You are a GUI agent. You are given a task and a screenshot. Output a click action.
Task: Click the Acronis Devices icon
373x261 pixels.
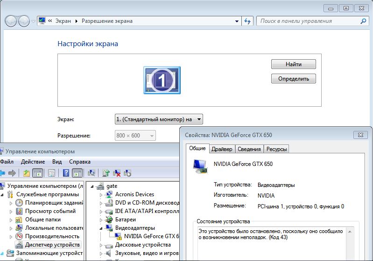point(109,194)
